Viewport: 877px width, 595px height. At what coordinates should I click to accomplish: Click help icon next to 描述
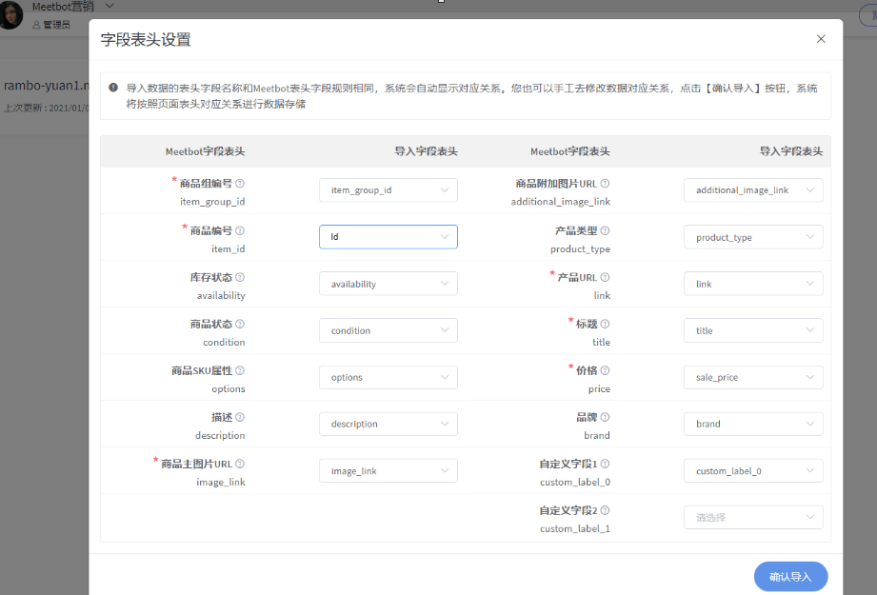[239, 417]
